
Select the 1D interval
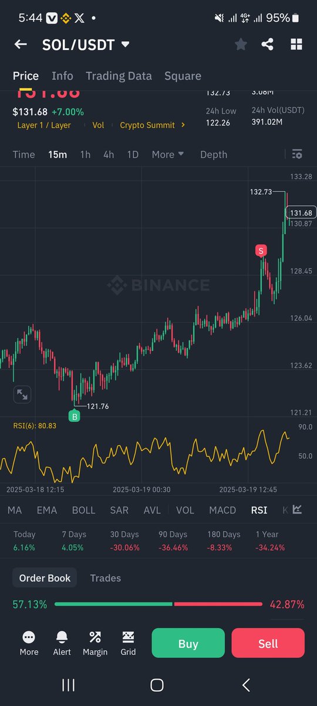point(133,155)
